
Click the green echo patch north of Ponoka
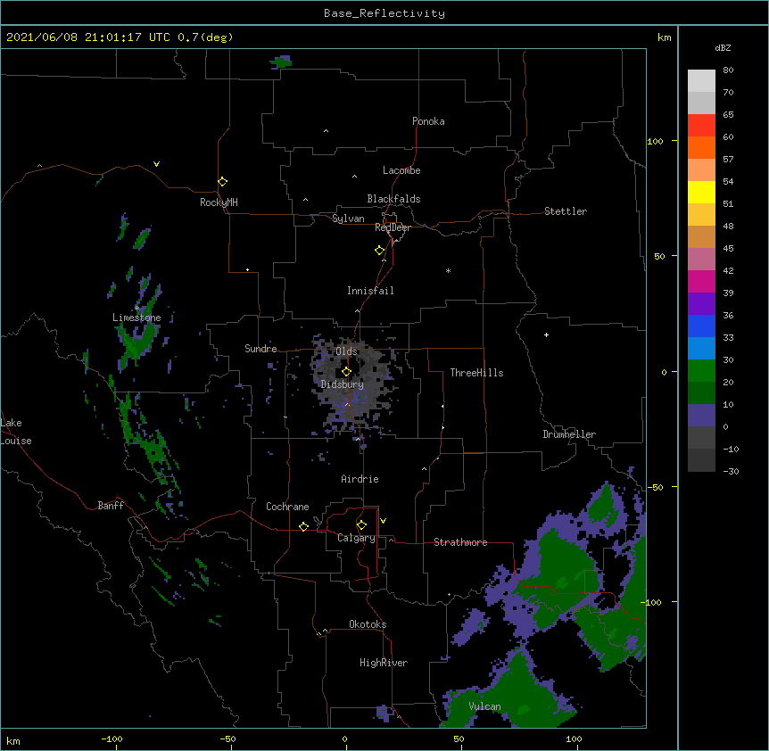[281, 62]
